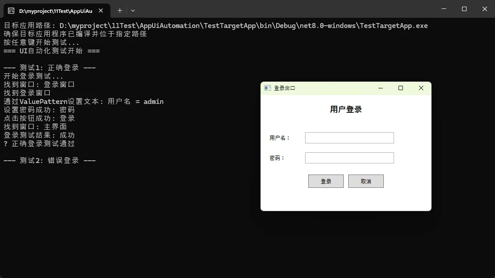
Task: Click the 用户登录 heading text
Action: tap(346, 110)
